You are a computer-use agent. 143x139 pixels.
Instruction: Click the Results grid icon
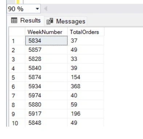tap(14, 20)
